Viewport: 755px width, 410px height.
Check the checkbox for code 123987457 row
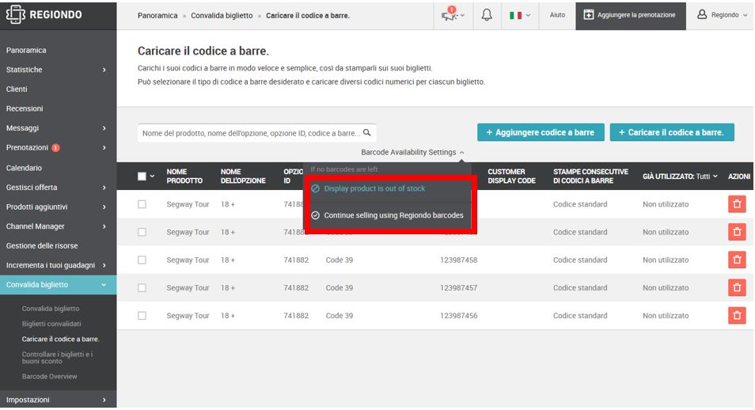tap(142, 288)
